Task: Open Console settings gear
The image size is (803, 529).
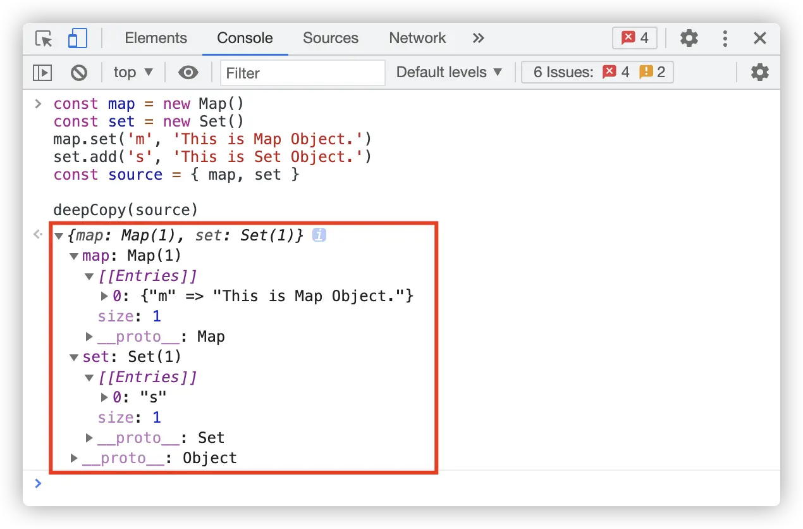Action: (759, 72)
